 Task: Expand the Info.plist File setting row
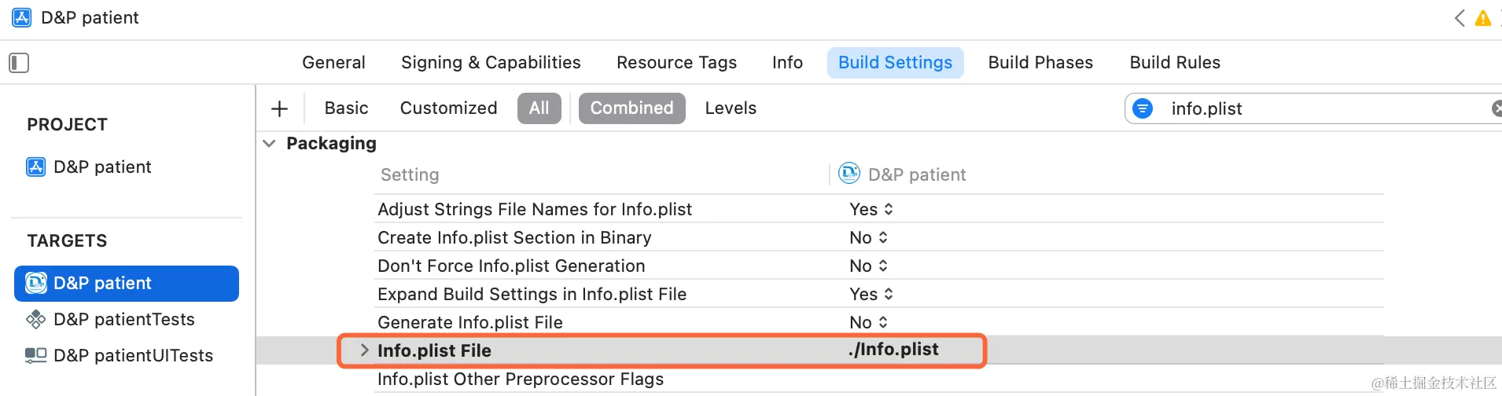pos(364,350)
